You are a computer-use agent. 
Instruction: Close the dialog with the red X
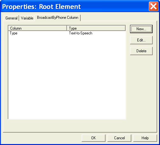tap(154, 6)
